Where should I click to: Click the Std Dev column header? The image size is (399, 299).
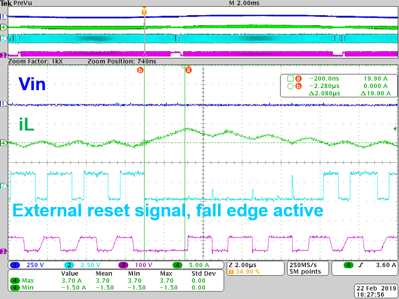(x=204, y=273)
